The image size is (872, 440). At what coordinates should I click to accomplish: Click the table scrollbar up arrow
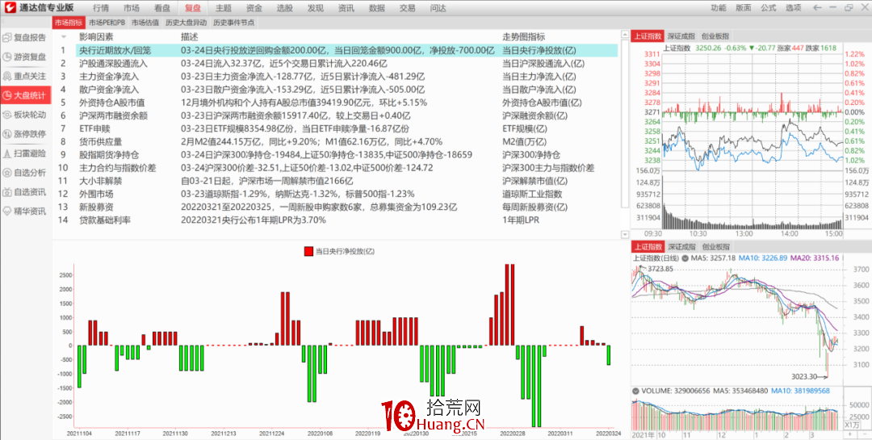point(624,35)
